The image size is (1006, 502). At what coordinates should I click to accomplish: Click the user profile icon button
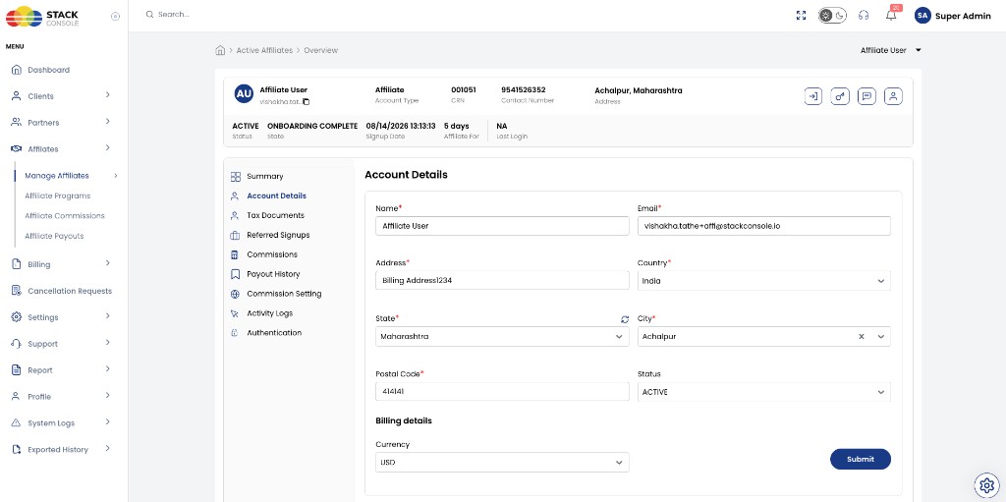pos(893,96)
